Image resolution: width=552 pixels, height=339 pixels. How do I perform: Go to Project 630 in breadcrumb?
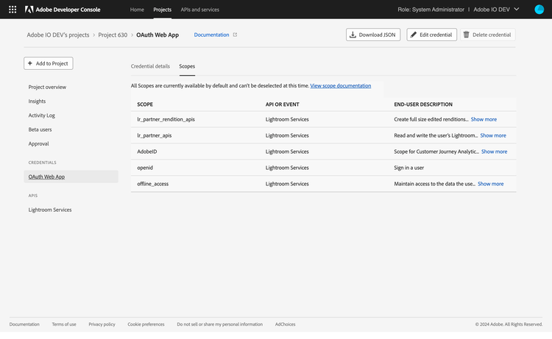(113, 35)
